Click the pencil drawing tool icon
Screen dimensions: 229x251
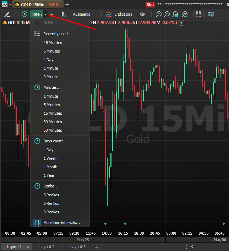click(7, 14)
